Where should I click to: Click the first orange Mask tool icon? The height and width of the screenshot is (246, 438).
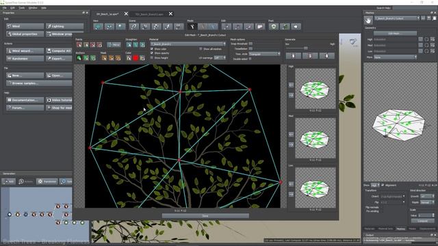(x=104, y=58)
